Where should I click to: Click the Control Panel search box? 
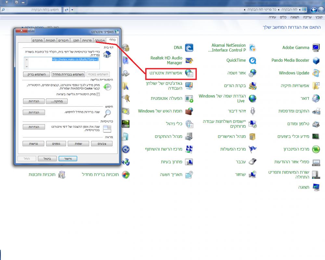pos(31,10)
